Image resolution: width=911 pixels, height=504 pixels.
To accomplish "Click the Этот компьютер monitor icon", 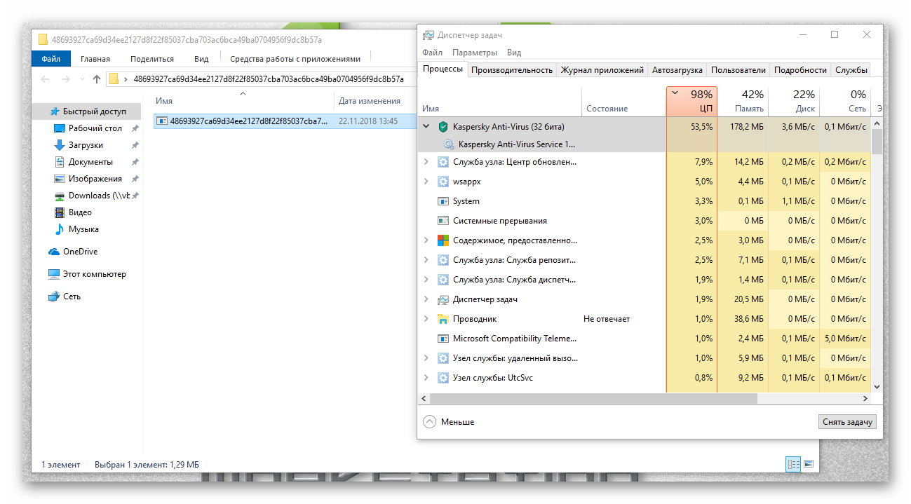I will (54, 274).
